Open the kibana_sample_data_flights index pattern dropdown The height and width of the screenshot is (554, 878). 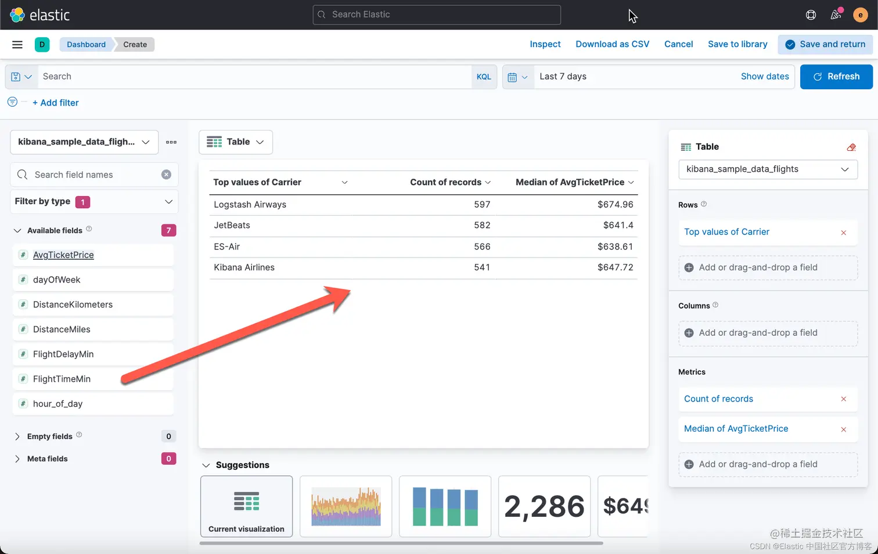84,142
